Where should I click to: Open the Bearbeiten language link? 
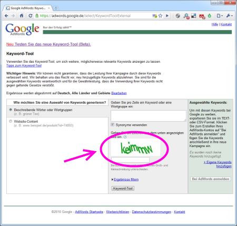[x=119, y=93]
